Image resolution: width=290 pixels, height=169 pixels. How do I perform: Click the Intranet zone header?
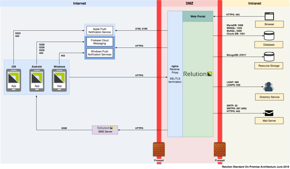tap(255, 3)
